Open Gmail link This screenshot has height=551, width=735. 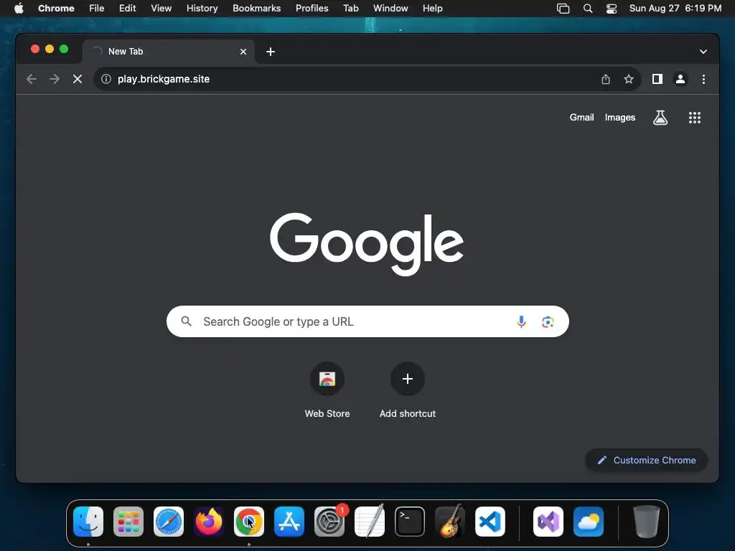tap(581, 118)
